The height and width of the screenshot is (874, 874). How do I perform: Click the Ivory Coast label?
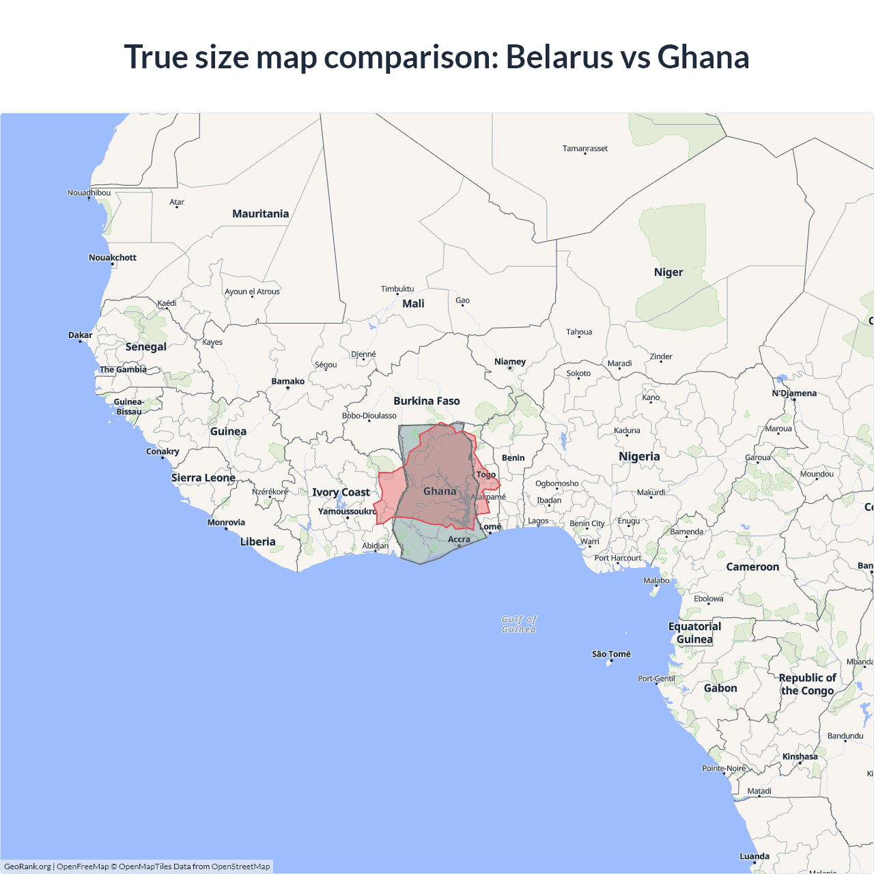pos(341,492)
